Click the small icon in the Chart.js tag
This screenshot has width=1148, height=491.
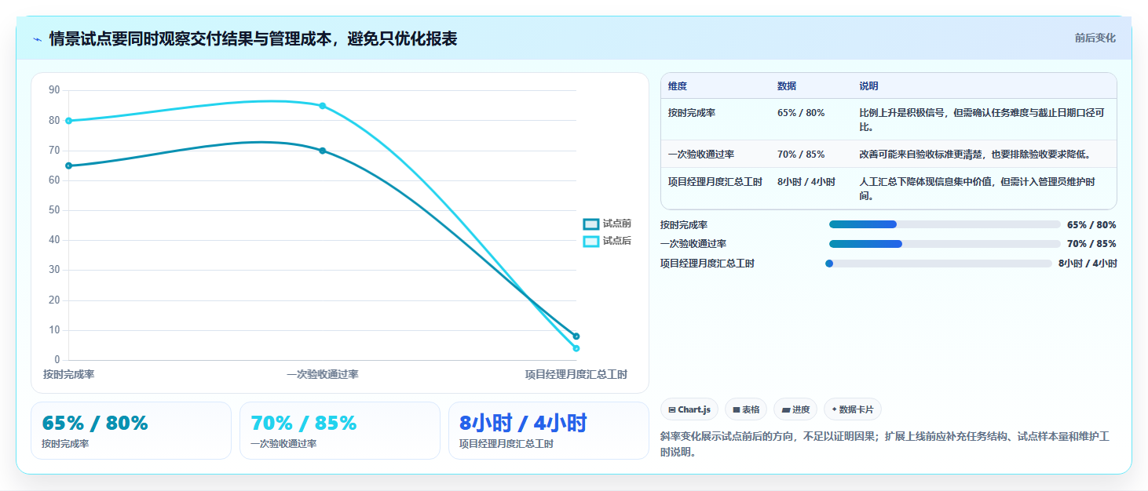672,409
